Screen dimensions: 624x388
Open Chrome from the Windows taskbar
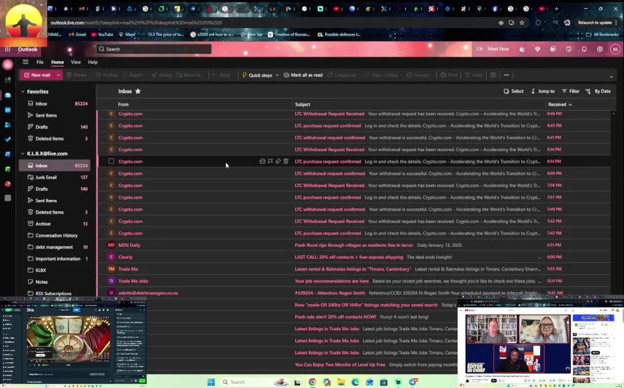(x=312, y=382)
